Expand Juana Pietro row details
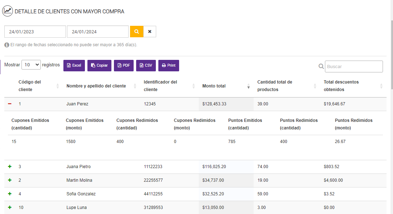 coord(10,167)
